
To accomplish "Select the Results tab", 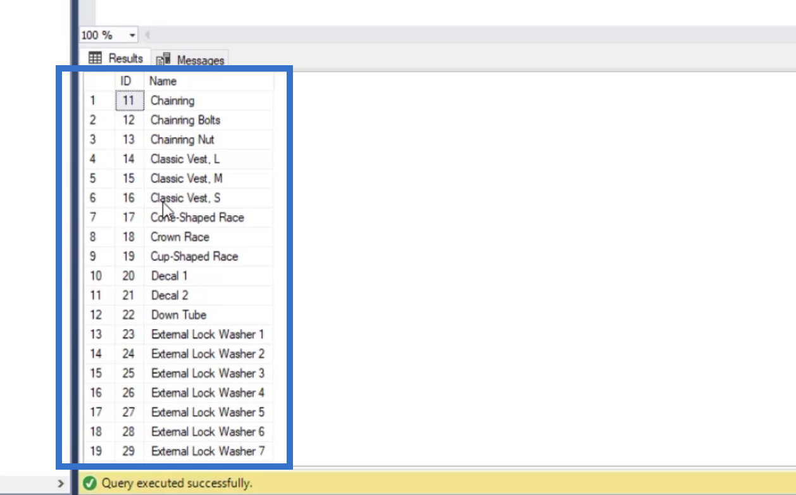I will (116, 58).
